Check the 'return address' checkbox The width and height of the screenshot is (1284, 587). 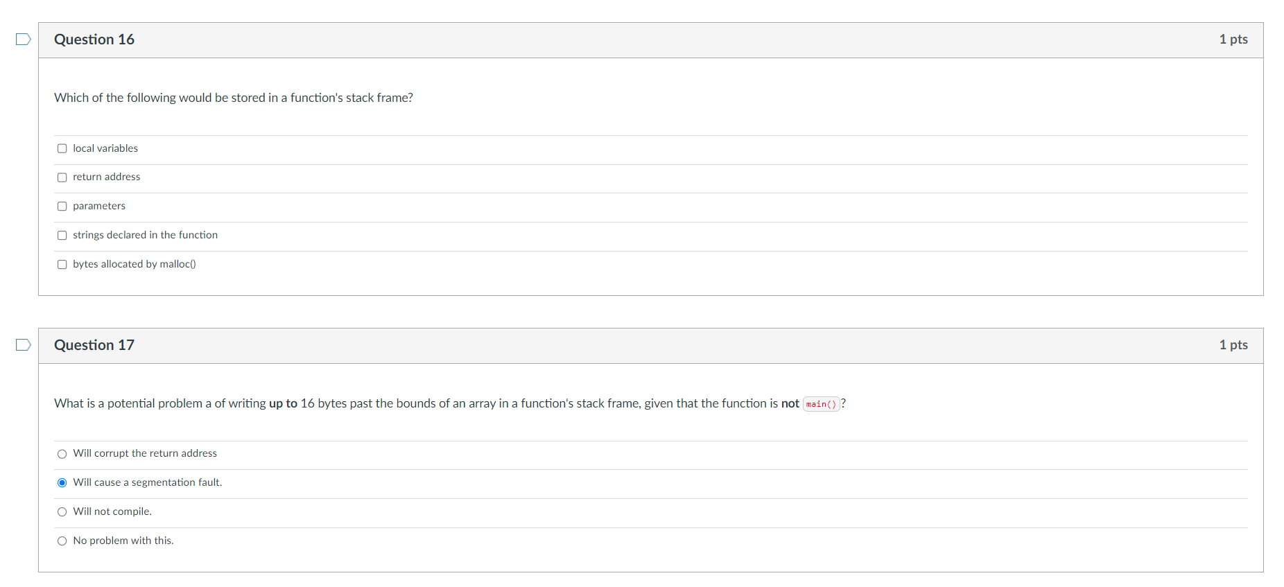point(62,177)
